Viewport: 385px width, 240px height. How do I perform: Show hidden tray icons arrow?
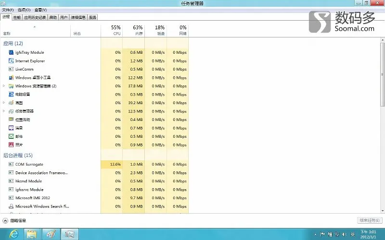tap(316, 235)
